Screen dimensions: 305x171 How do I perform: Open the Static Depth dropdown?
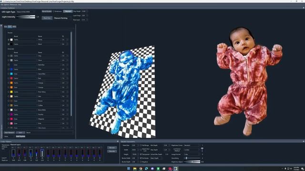(156, 158)
